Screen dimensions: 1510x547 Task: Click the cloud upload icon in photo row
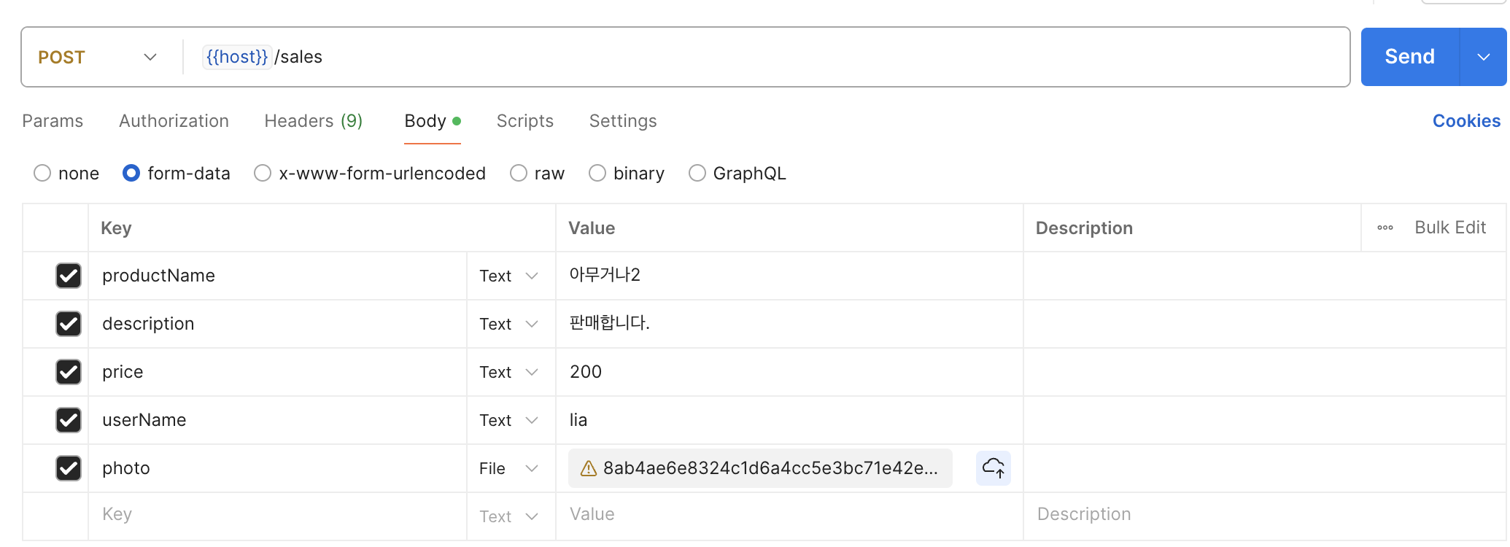tap(993, 468)
